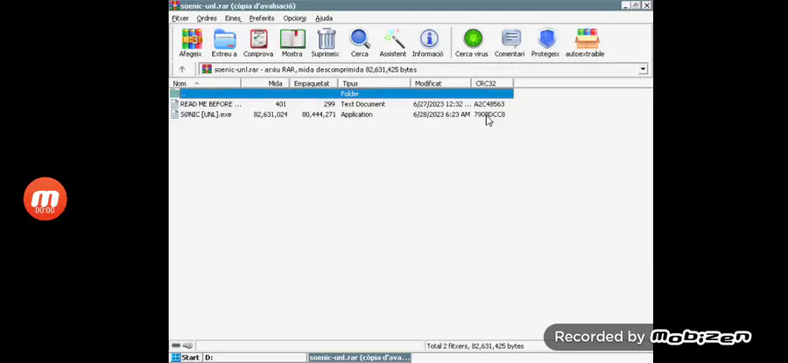
Task: Click the 82,631,024 size value
Action: [x=271, y=115]
